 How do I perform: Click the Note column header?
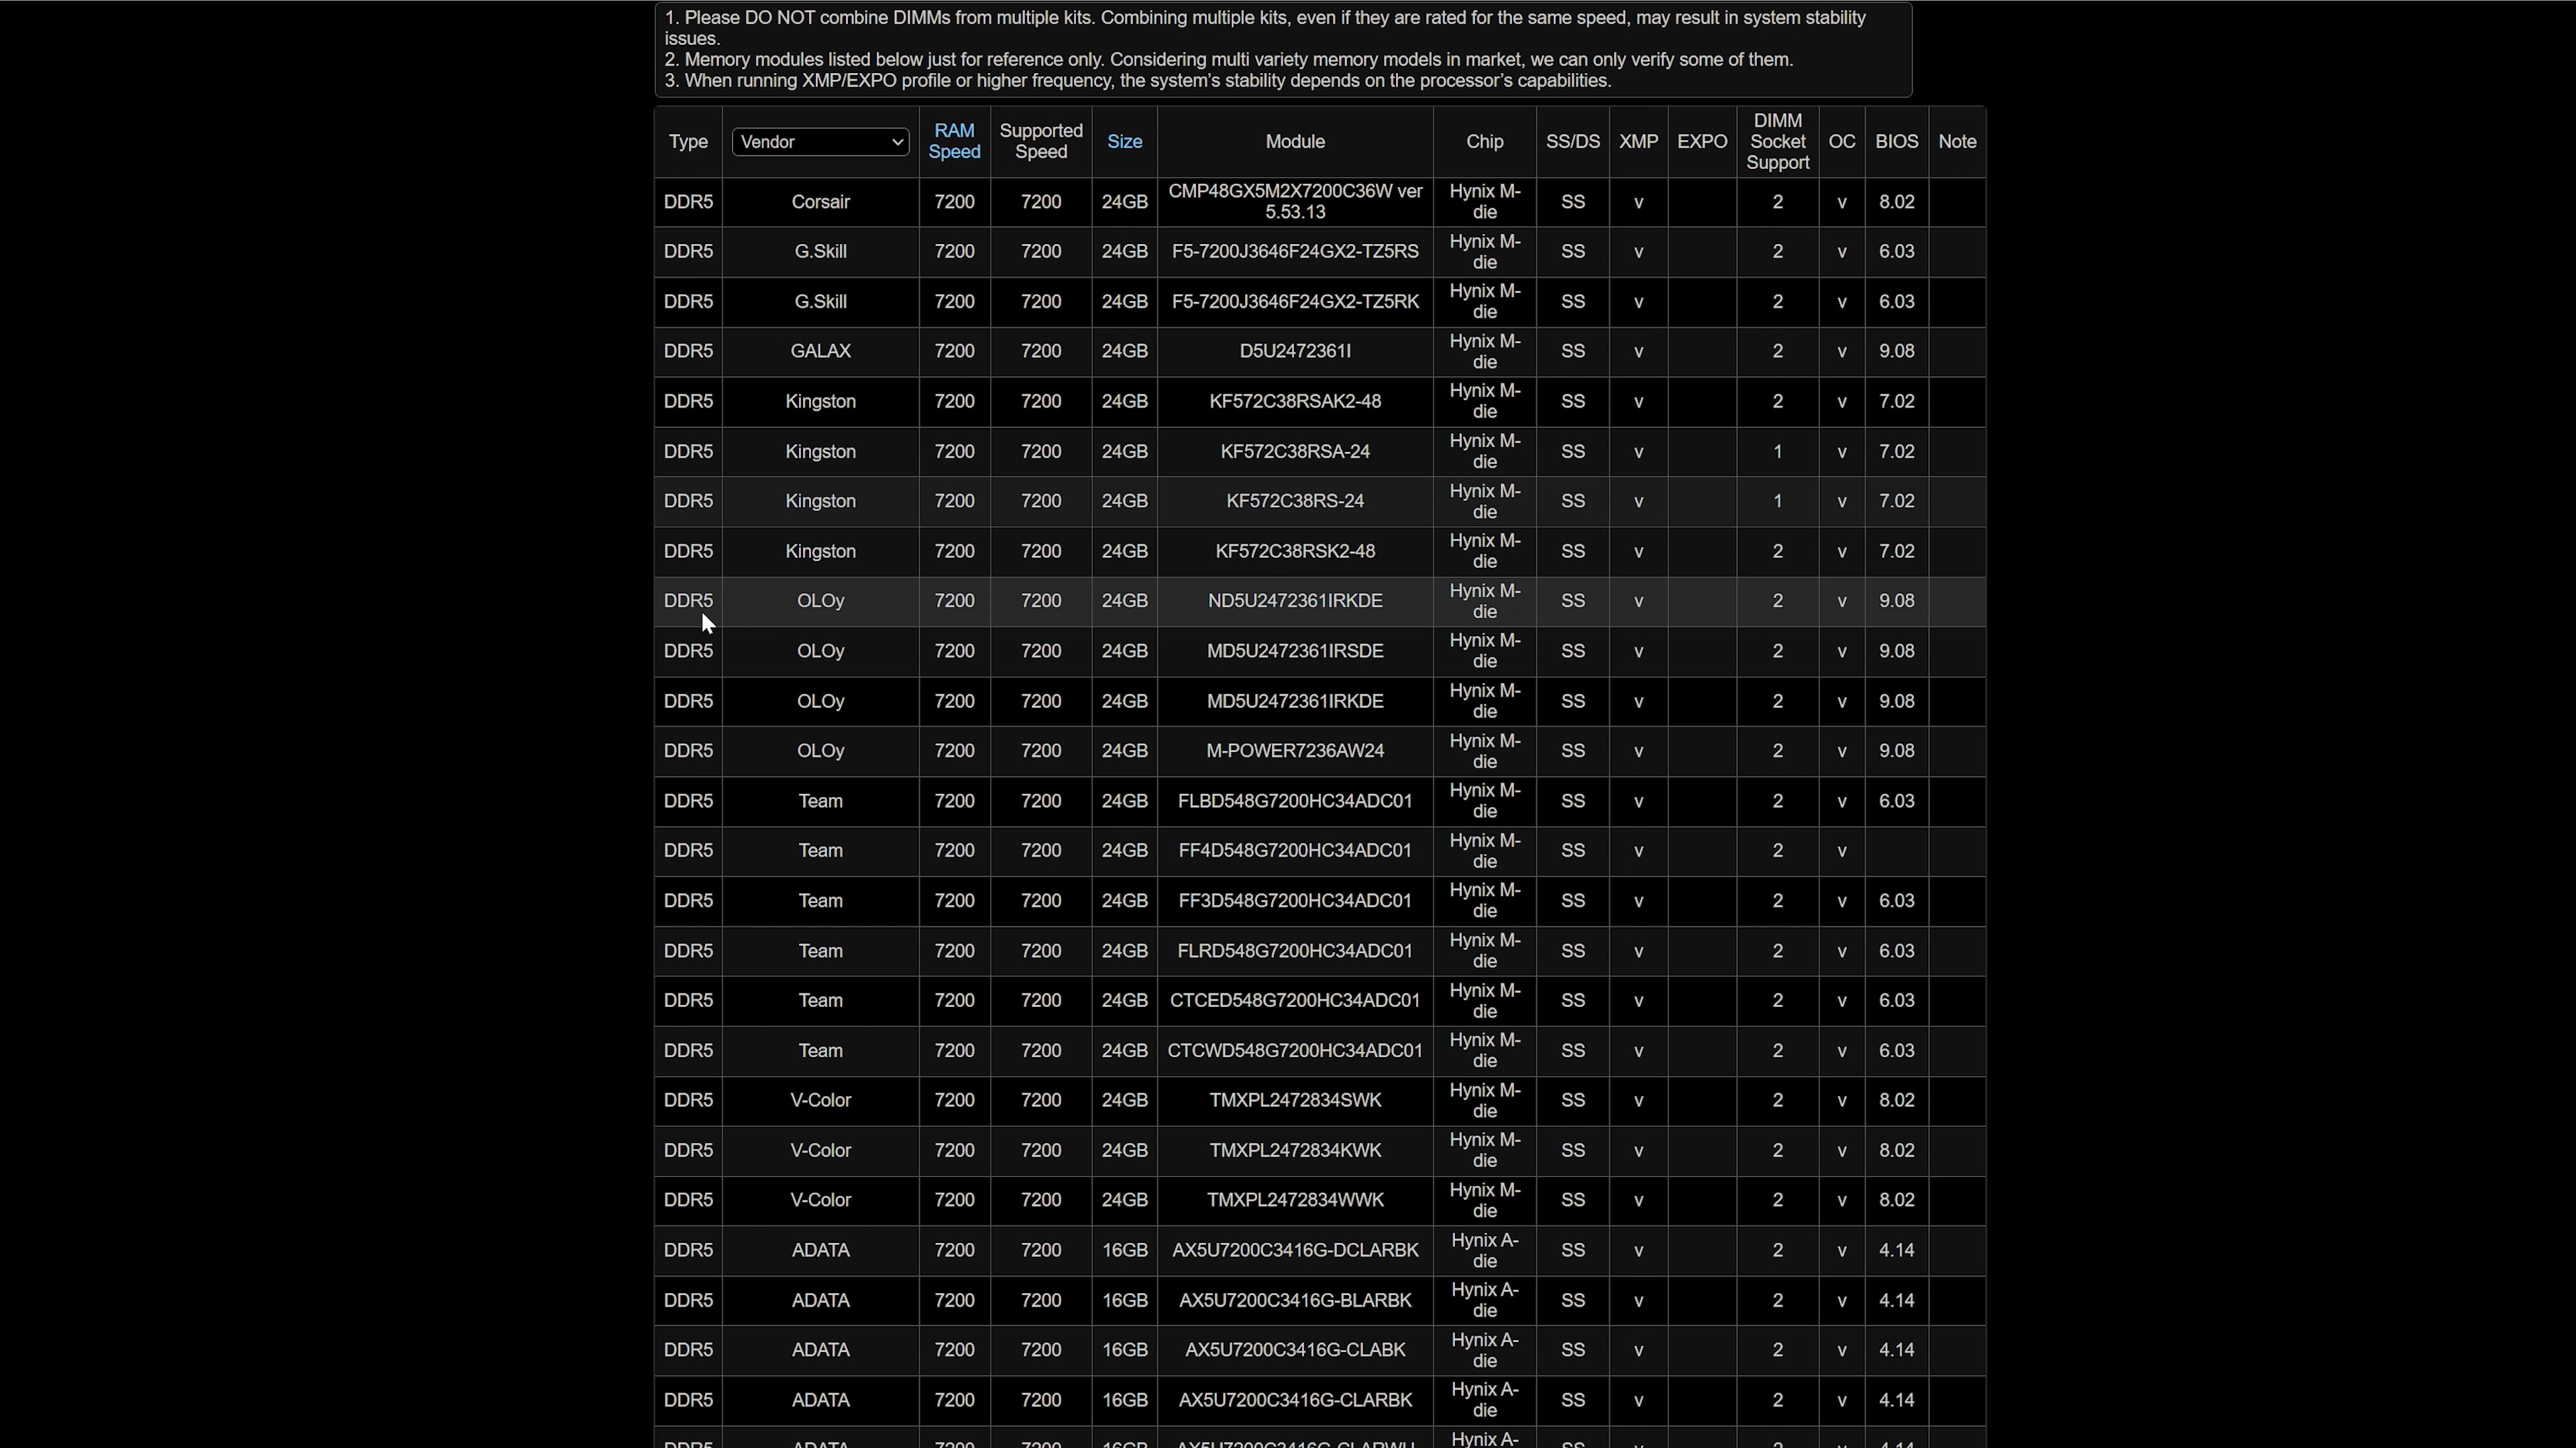(x=1957, y=142)
